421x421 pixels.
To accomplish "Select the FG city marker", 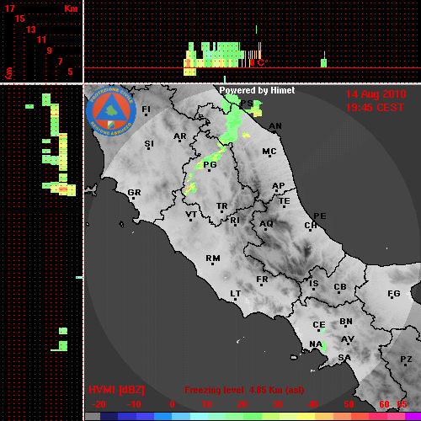I will click(x=393, y=295).
